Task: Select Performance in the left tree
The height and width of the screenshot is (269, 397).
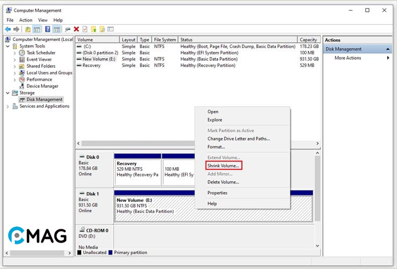Action: [39, 79]
